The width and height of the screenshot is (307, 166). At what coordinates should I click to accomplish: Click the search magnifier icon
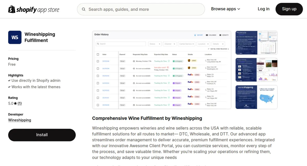click(84, 9)
